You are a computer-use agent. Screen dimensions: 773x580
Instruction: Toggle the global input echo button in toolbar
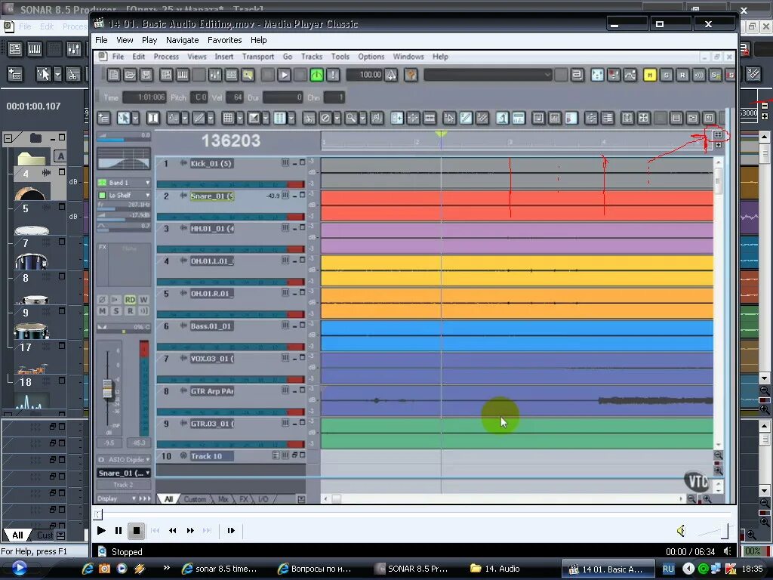[x=698, y=75]
